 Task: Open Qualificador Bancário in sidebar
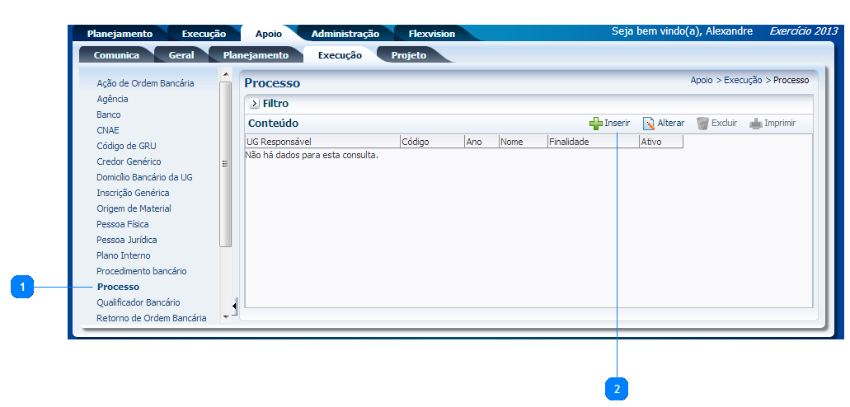tap(138, 302)
